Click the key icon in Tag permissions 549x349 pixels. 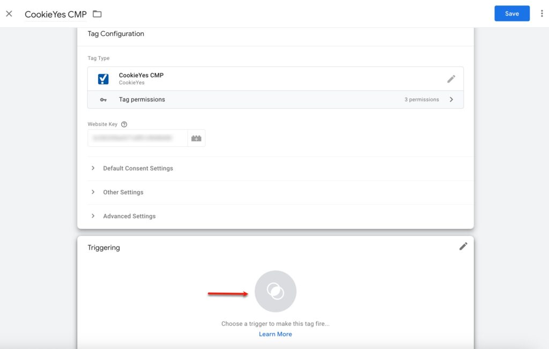[x=103, y=100]
